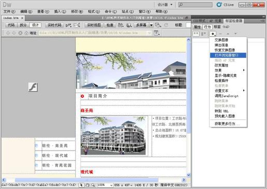The width and height of the screenshot is (267, 189).
Task: Open the 多屏幕 dropdown arrow
Action: (151, 25)
